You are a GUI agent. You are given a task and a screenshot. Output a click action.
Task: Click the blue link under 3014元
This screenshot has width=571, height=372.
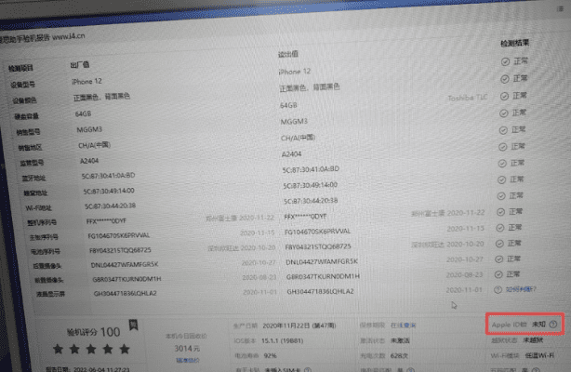[188, 360]
